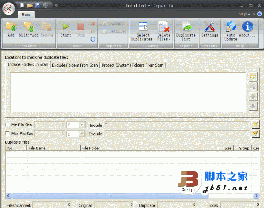Viewport: 264px width, 208px height.
Task: Open the Settings tools icon
Action: (209, 29)
